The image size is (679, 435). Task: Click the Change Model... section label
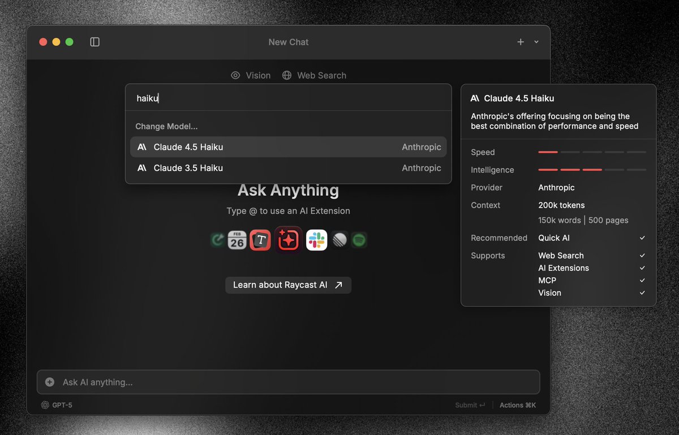[166, 127]
